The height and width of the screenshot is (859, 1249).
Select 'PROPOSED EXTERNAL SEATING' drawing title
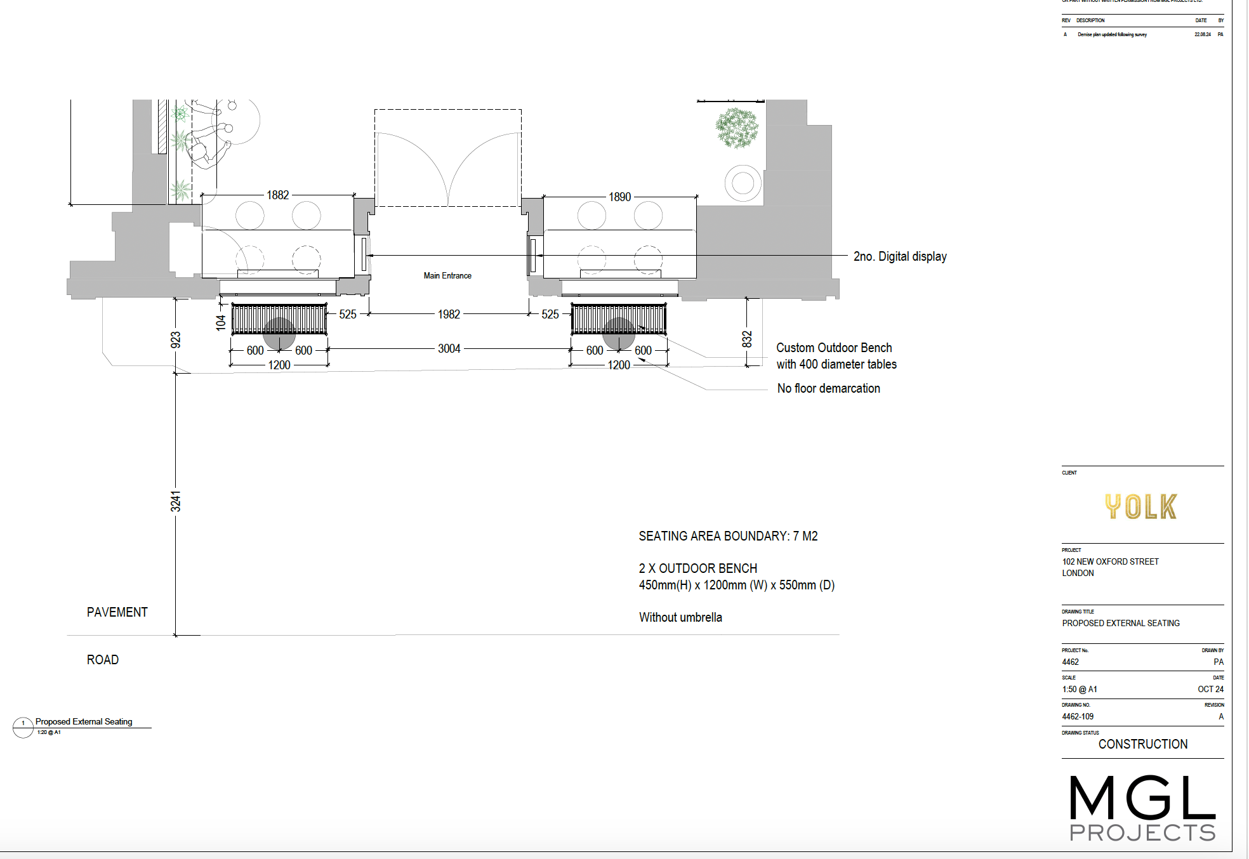1121,623
